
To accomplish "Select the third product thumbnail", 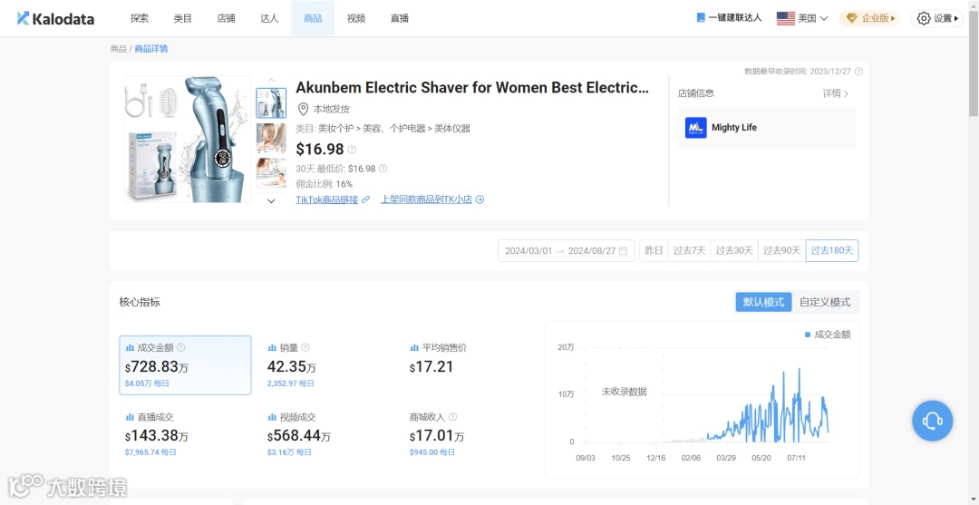I will click(x=272, y=173).
